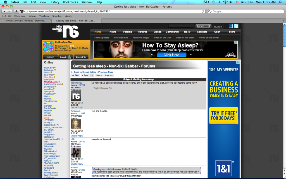Image resolution: width=286 pixels, height=179 pixels.
Task: Click the Facebook icon in site header
Action: click(x=231, y=26)
